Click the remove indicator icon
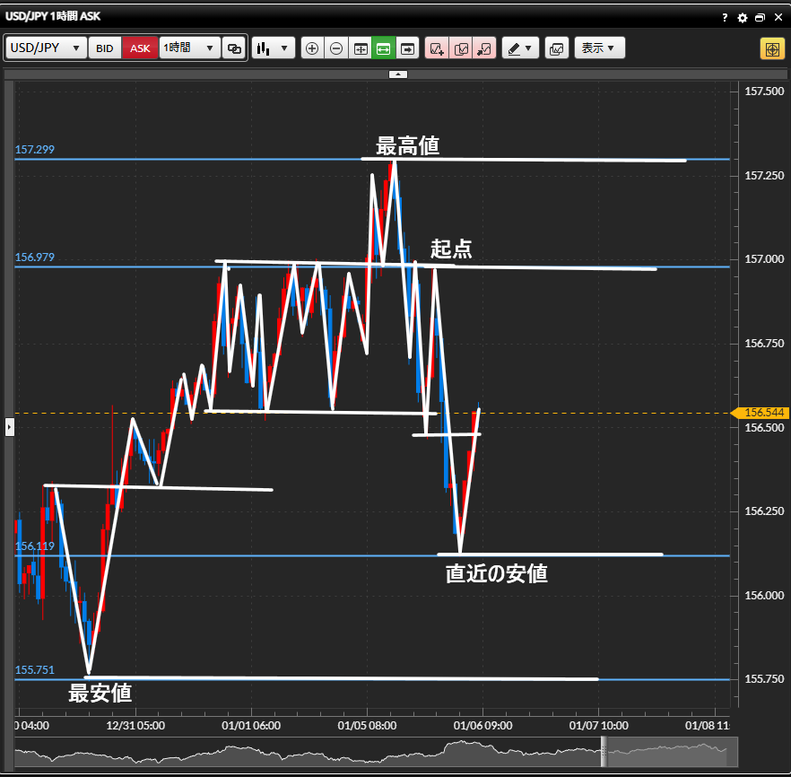The height and width of the screenshot is (777, 791). [484, 48]
